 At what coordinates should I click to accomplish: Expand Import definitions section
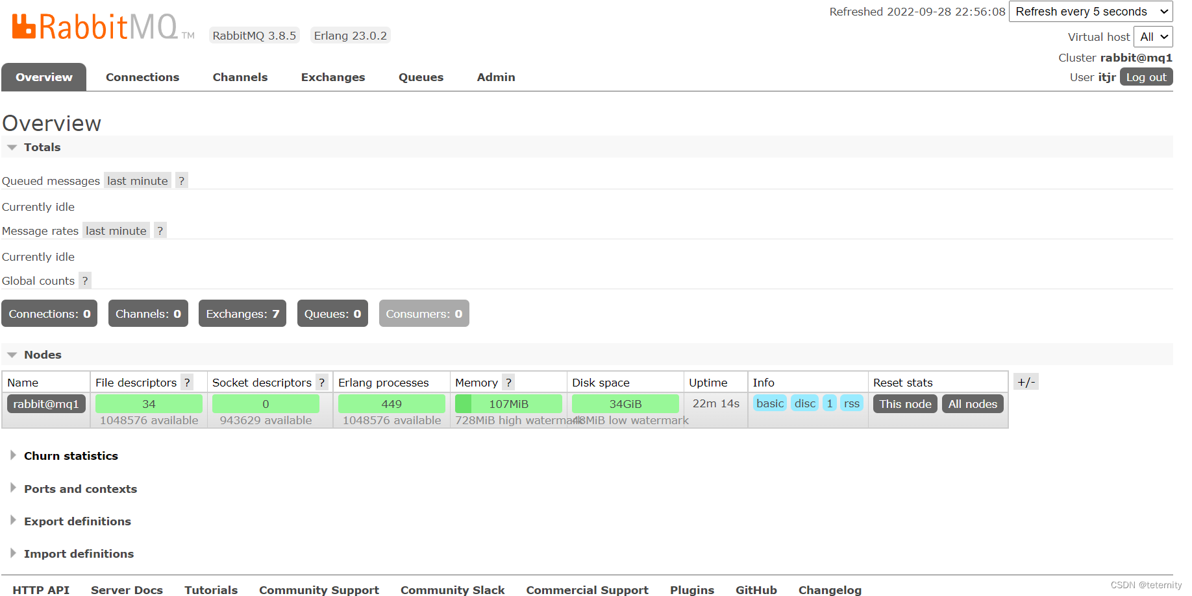click(79, 554)
